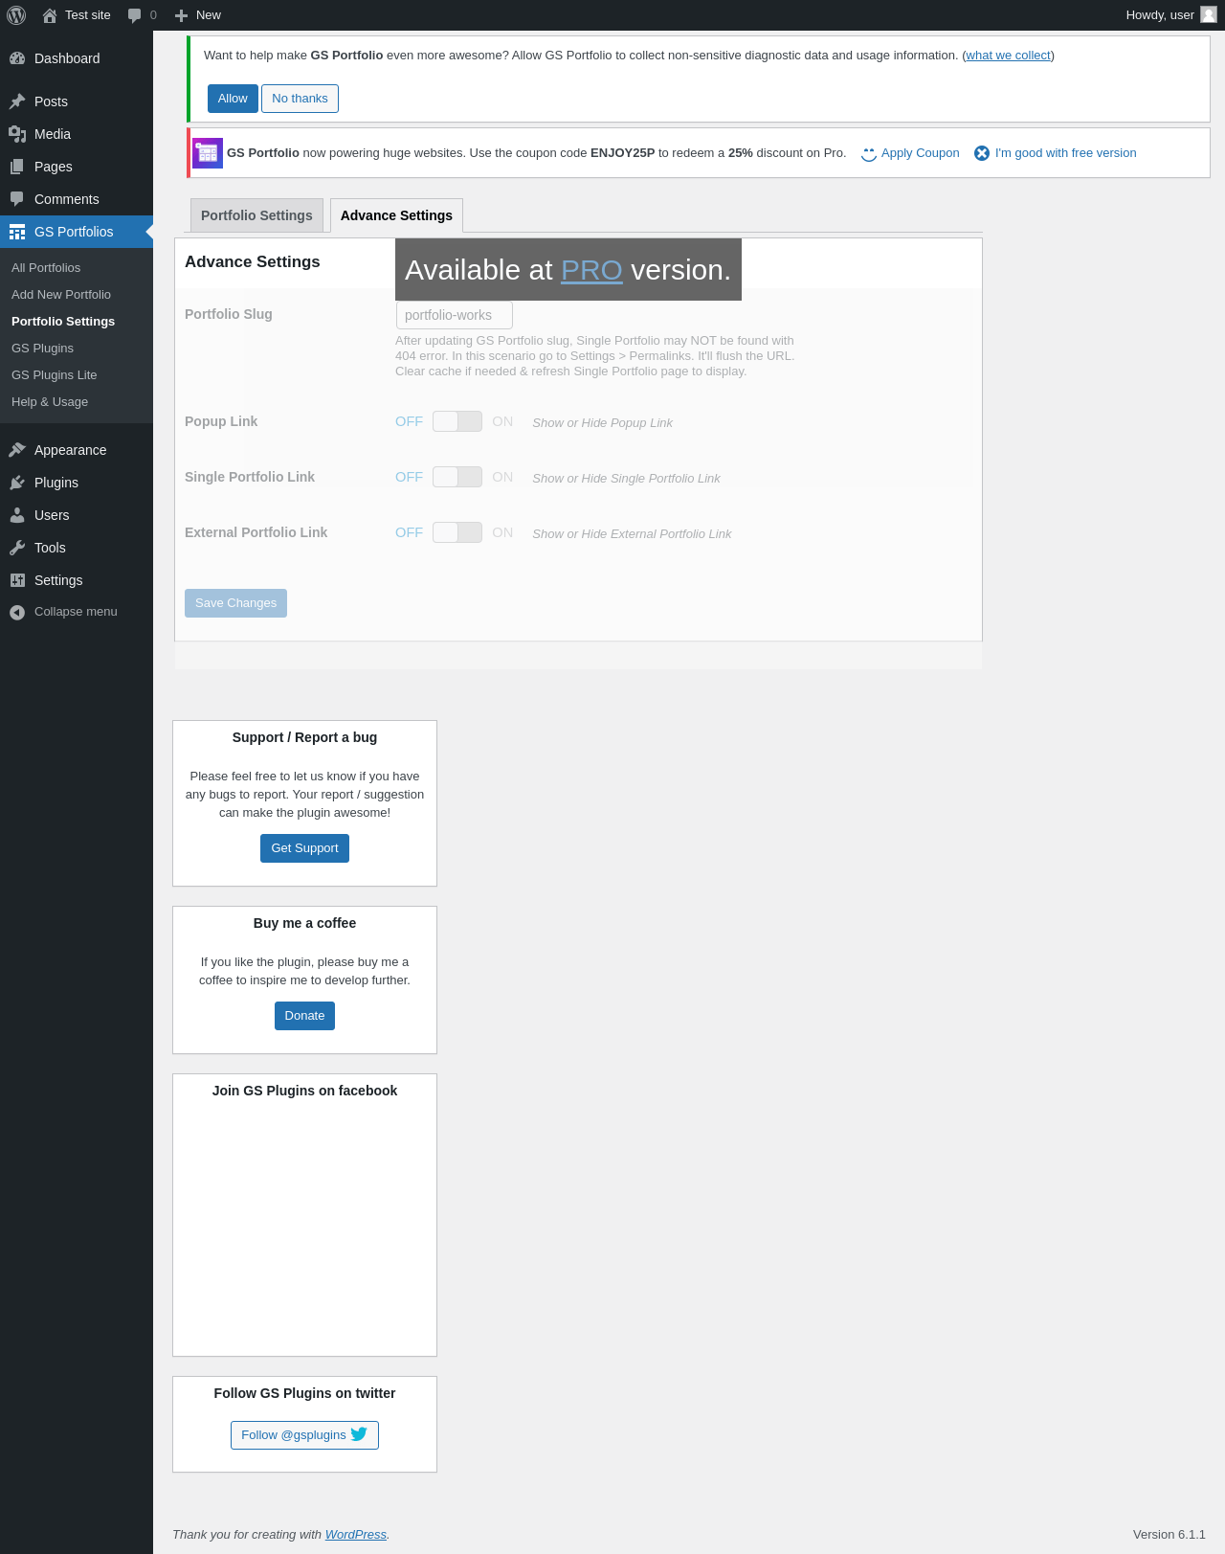
Task: Click the plus icon beside New
Action: tap(181, 15)
